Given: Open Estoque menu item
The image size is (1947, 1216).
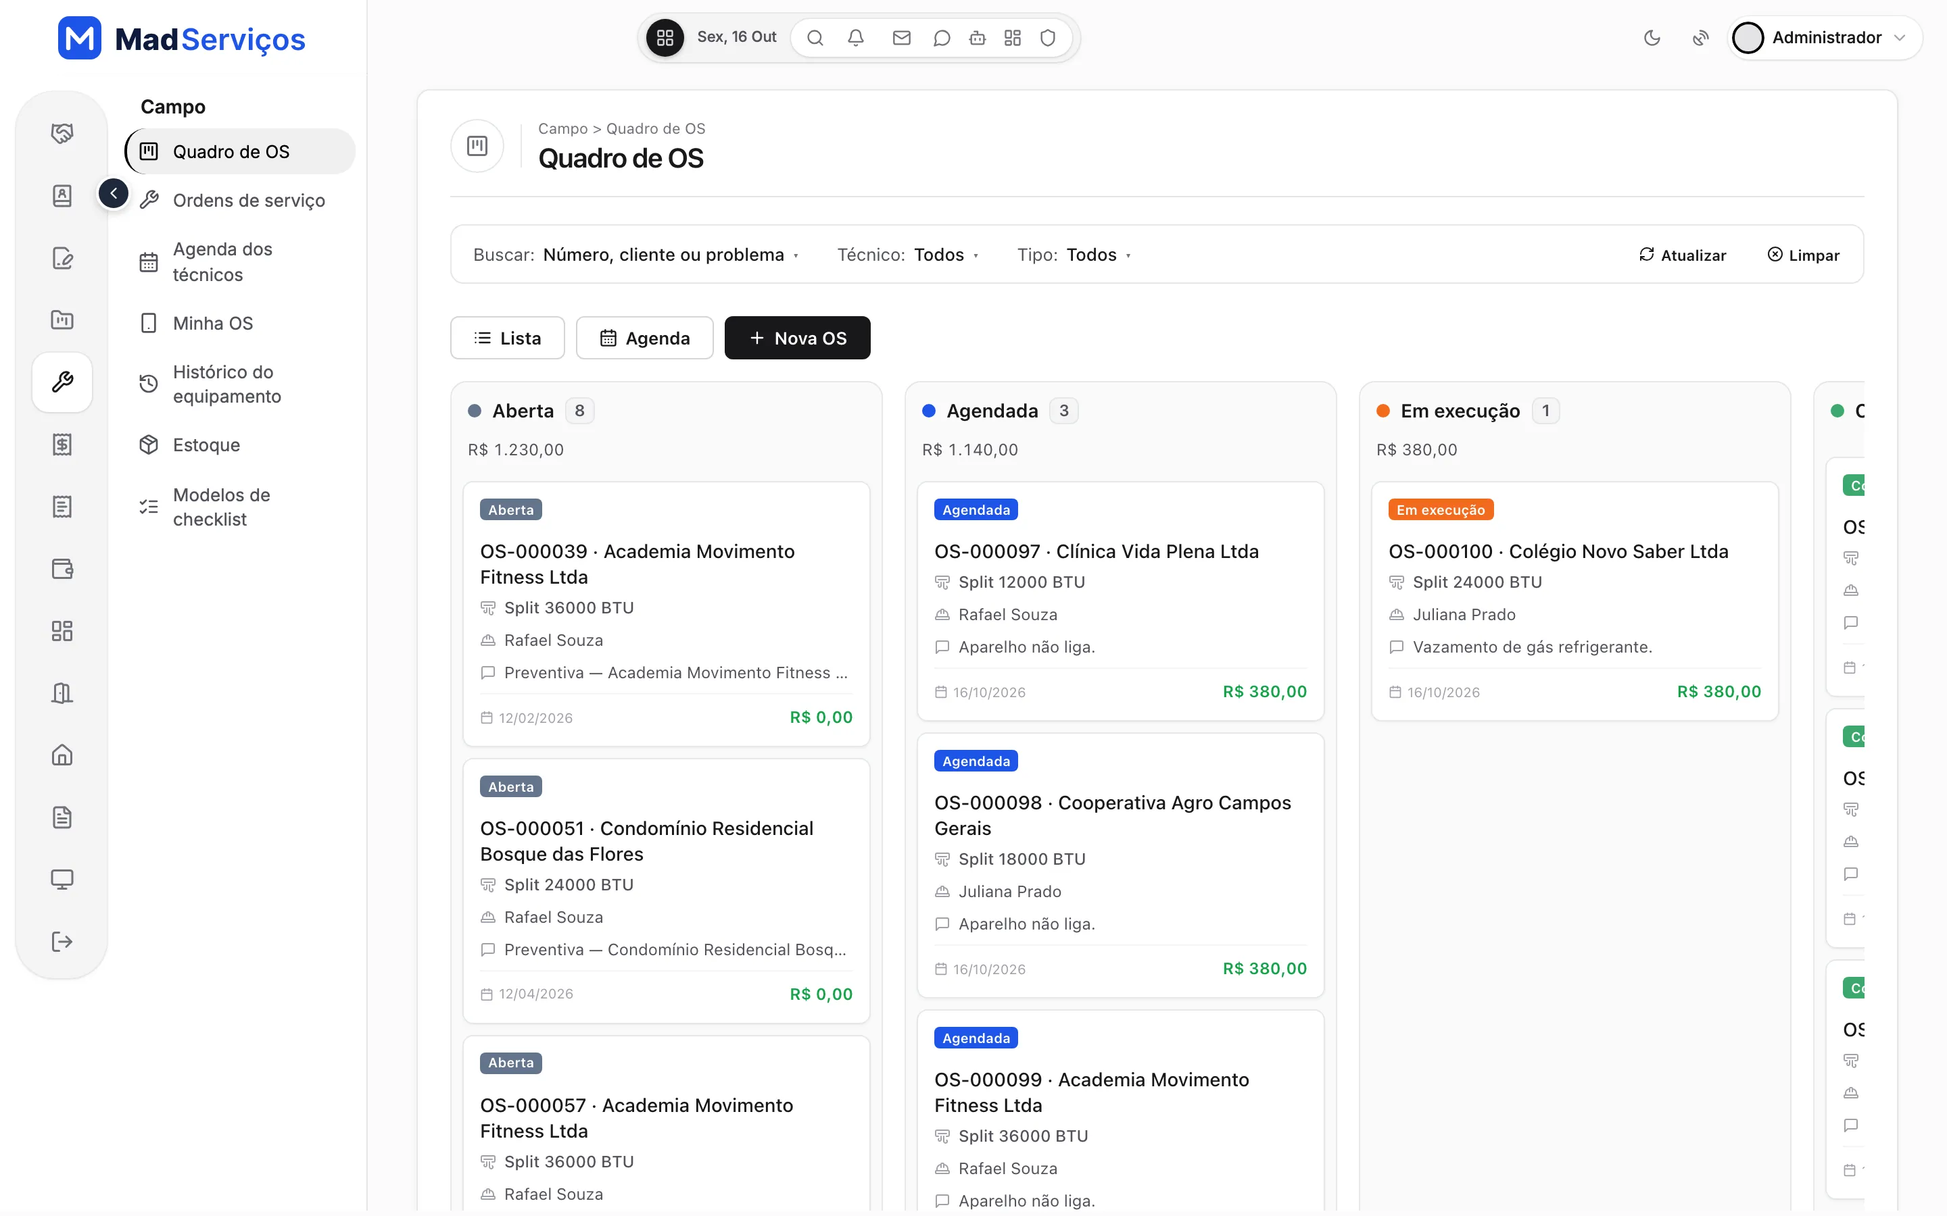Looking at the screenshot, I should click(241, 445).
